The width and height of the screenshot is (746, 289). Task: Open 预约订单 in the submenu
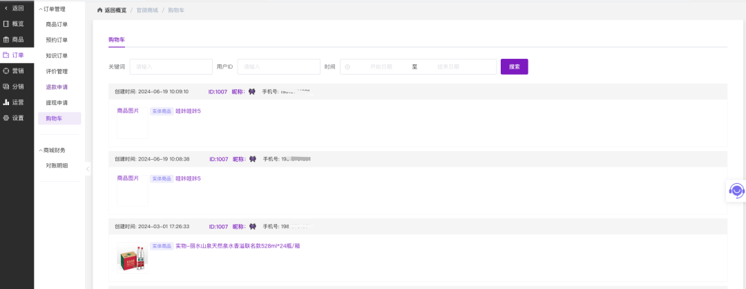point(57,40)
